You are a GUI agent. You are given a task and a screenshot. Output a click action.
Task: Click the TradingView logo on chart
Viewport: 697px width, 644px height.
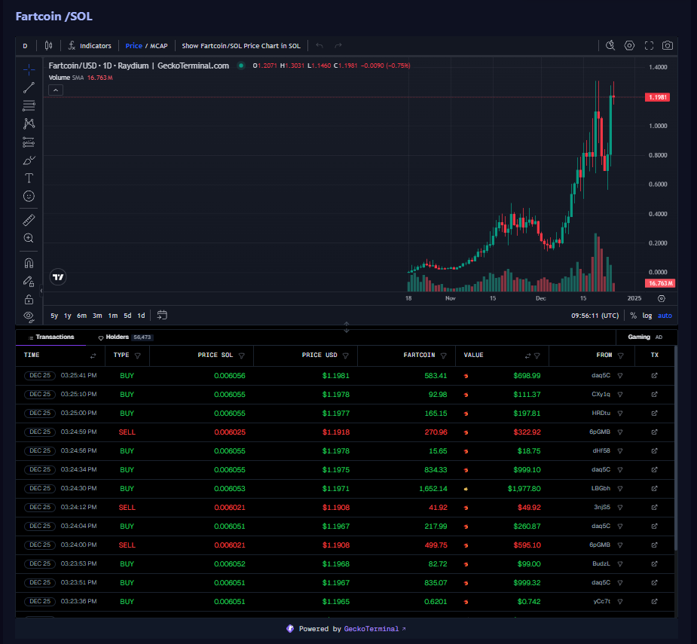click(x=58, y=277)
